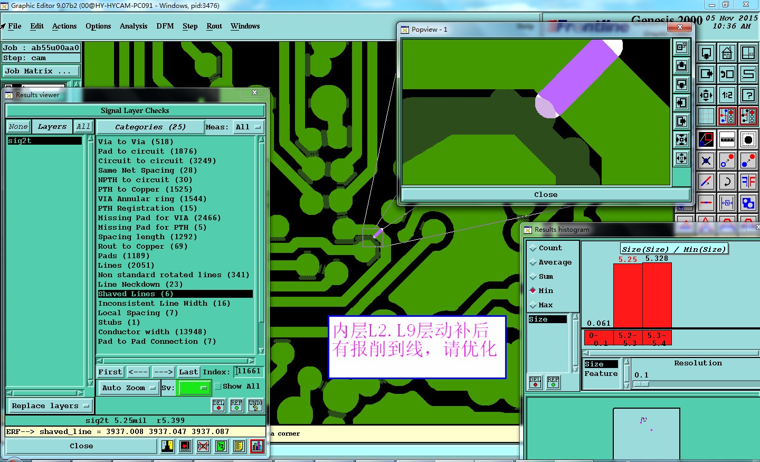Screen dimensions: 760x462
Task: Open the DFM menu
Action: [165, 26]
